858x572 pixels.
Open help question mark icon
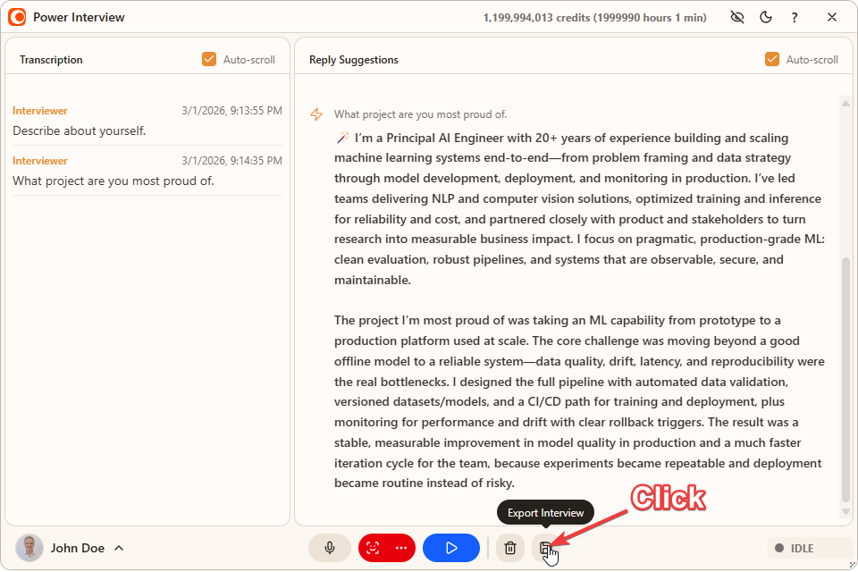click(x=794, y=18)
